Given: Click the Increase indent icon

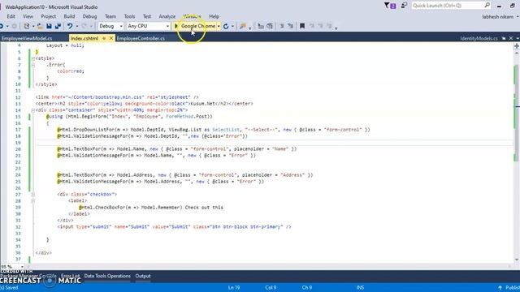Looking at the screenshot, I should [x=270, y=26].
